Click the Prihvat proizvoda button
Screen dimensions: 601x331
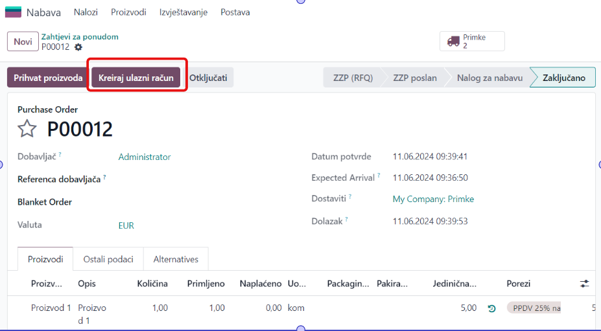click(x=48, y=78)
